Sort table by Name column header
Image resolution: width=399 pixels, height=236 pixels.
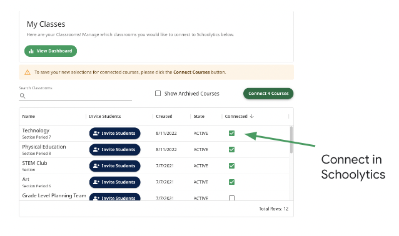(x=29, y=116)
